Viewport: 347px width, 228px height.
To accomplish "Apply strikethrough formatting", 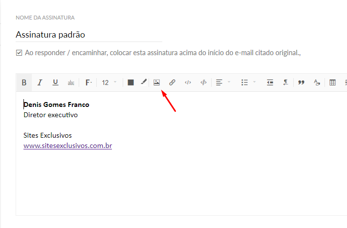I will (71, 83).
